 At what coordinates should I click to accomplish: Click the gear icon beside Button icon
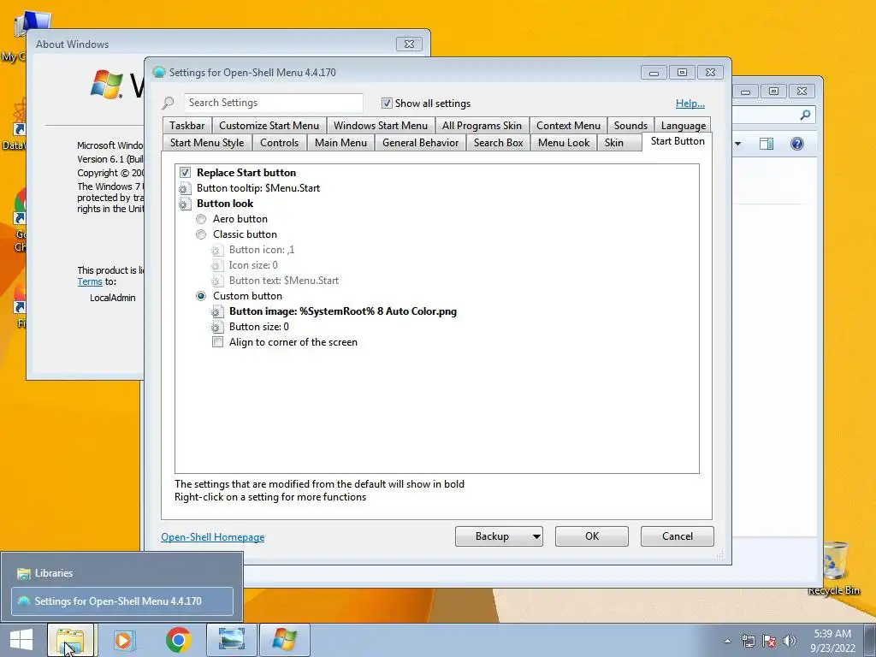pos(217,250)
